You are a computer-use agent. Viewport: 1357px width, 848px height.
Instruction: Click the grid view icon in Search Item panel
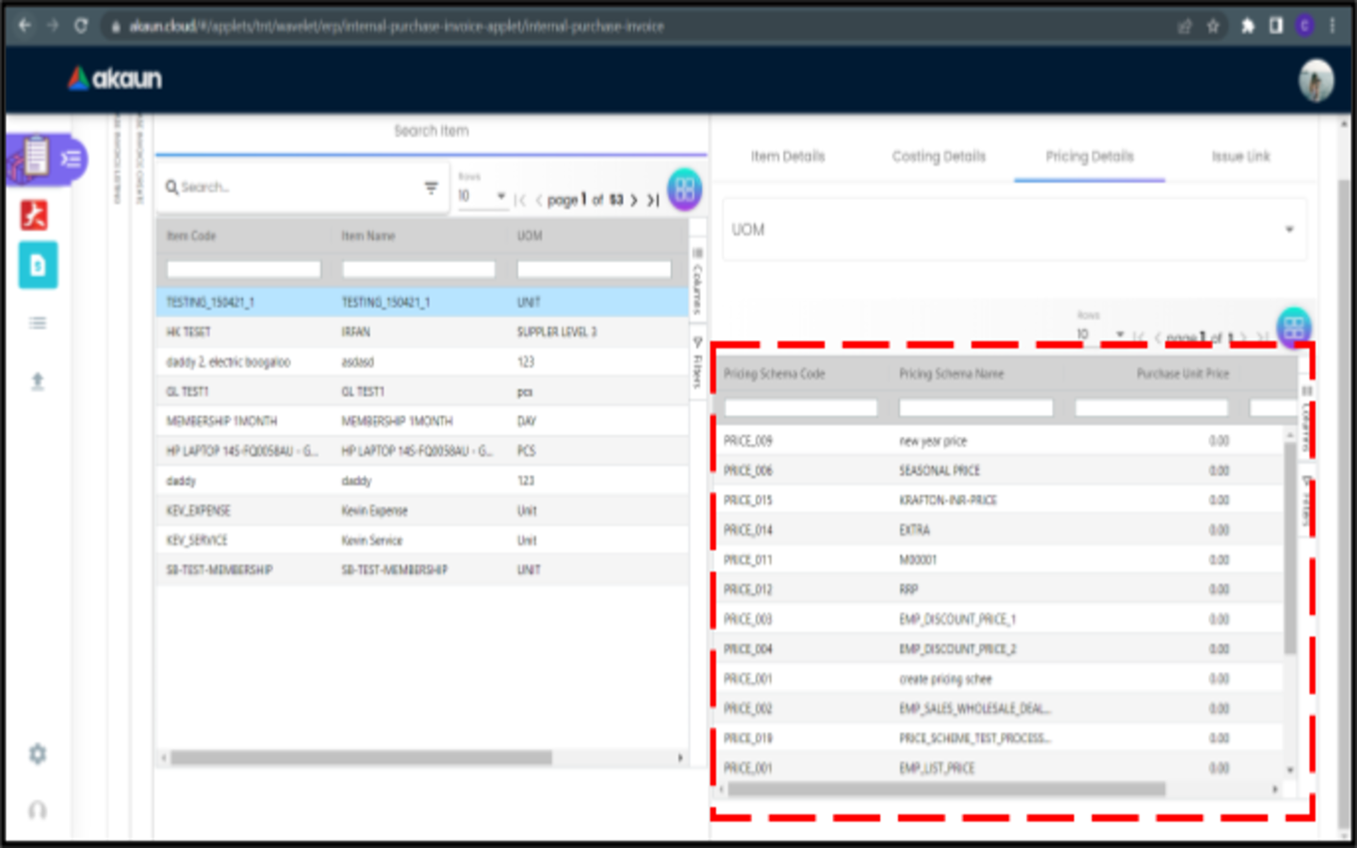[685, 189]
